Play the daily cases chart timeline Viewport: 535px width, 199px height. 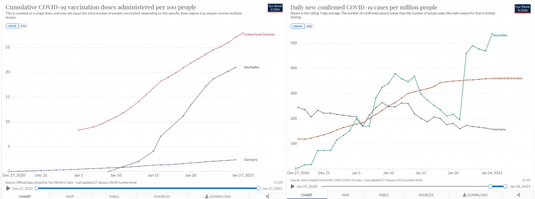click(x=292, y=186)
